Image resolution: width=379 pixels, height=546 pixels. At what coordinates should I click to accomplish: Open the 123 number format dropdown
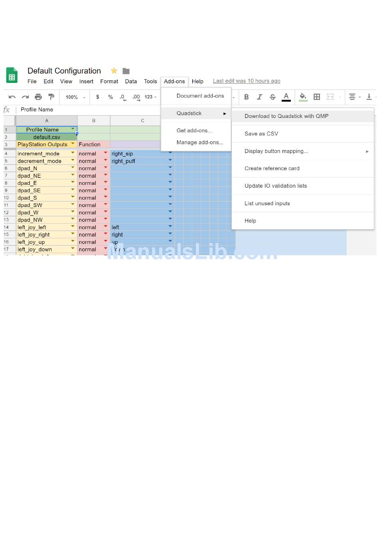(150, 97)
